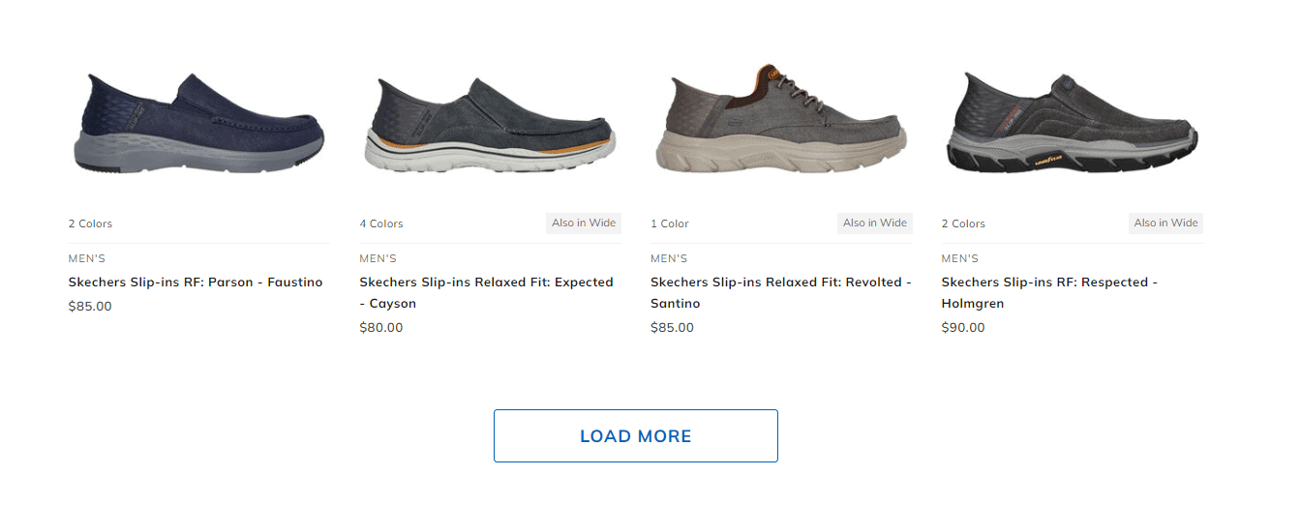Viewport: 1301px width, 506px height.
Task: Open the Expected - Cayson shoe image
Action: coord(490,126)
